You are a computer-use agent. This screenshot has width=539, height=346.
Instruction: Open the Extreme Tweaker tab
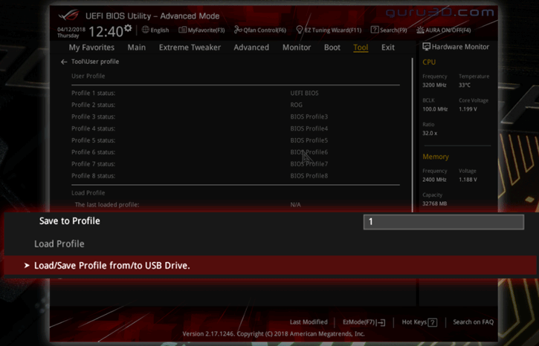[x=190, y=48]
